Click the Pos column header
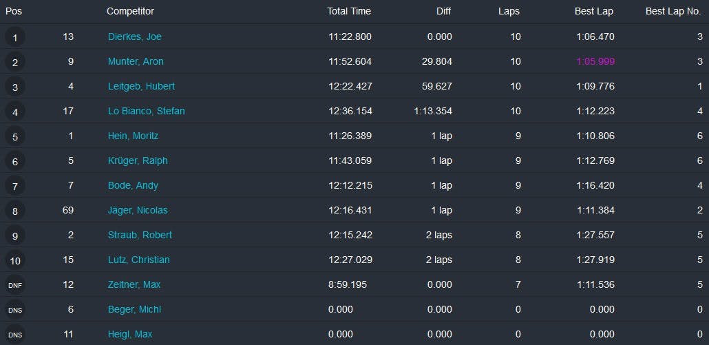The image size is (709, 345). (14, 11)
